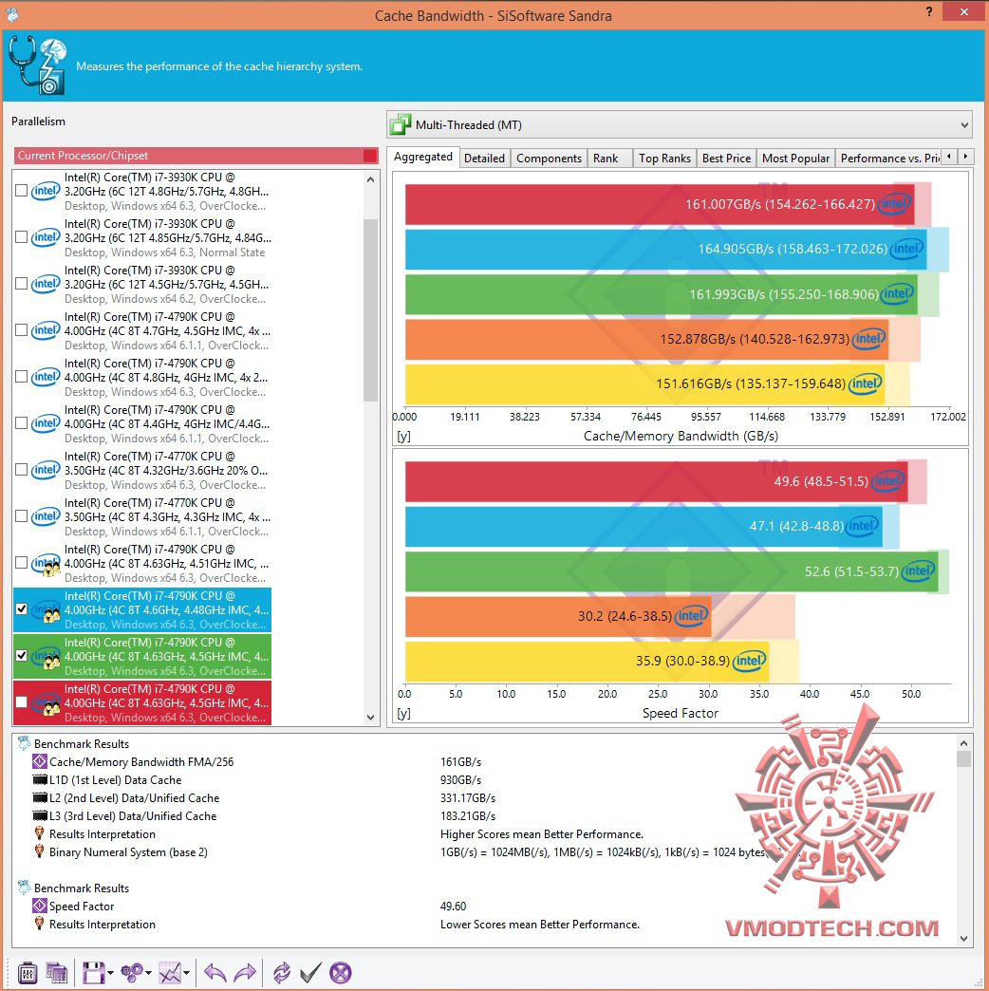
Task: Click the copy results icon
Action: [57, 973]
